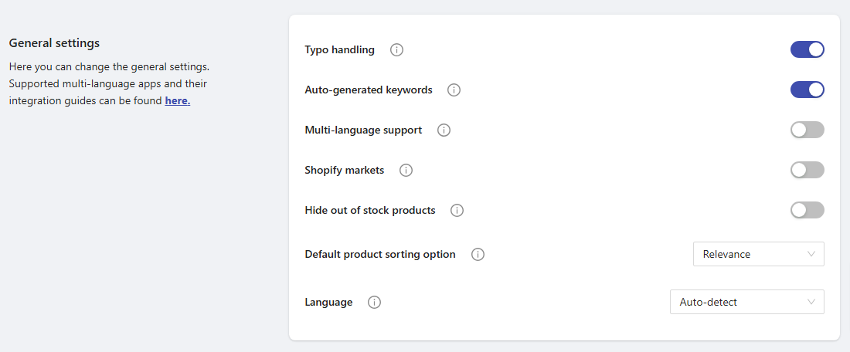Disable the Typo handling toggle
Image resolution: width=850 pixels, height=352 pixels.
click(807, 50)
